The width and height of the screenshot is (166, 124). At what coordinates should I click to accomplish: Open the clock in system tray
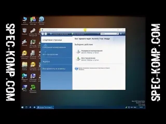click(141, 107)
